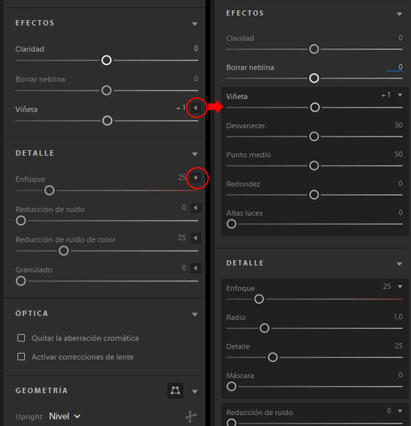Click the Claridad slider handle left panel
Image resolution: width=411 pixels, height=426 pixels.
pyautogui.click(x=106, y=60)
